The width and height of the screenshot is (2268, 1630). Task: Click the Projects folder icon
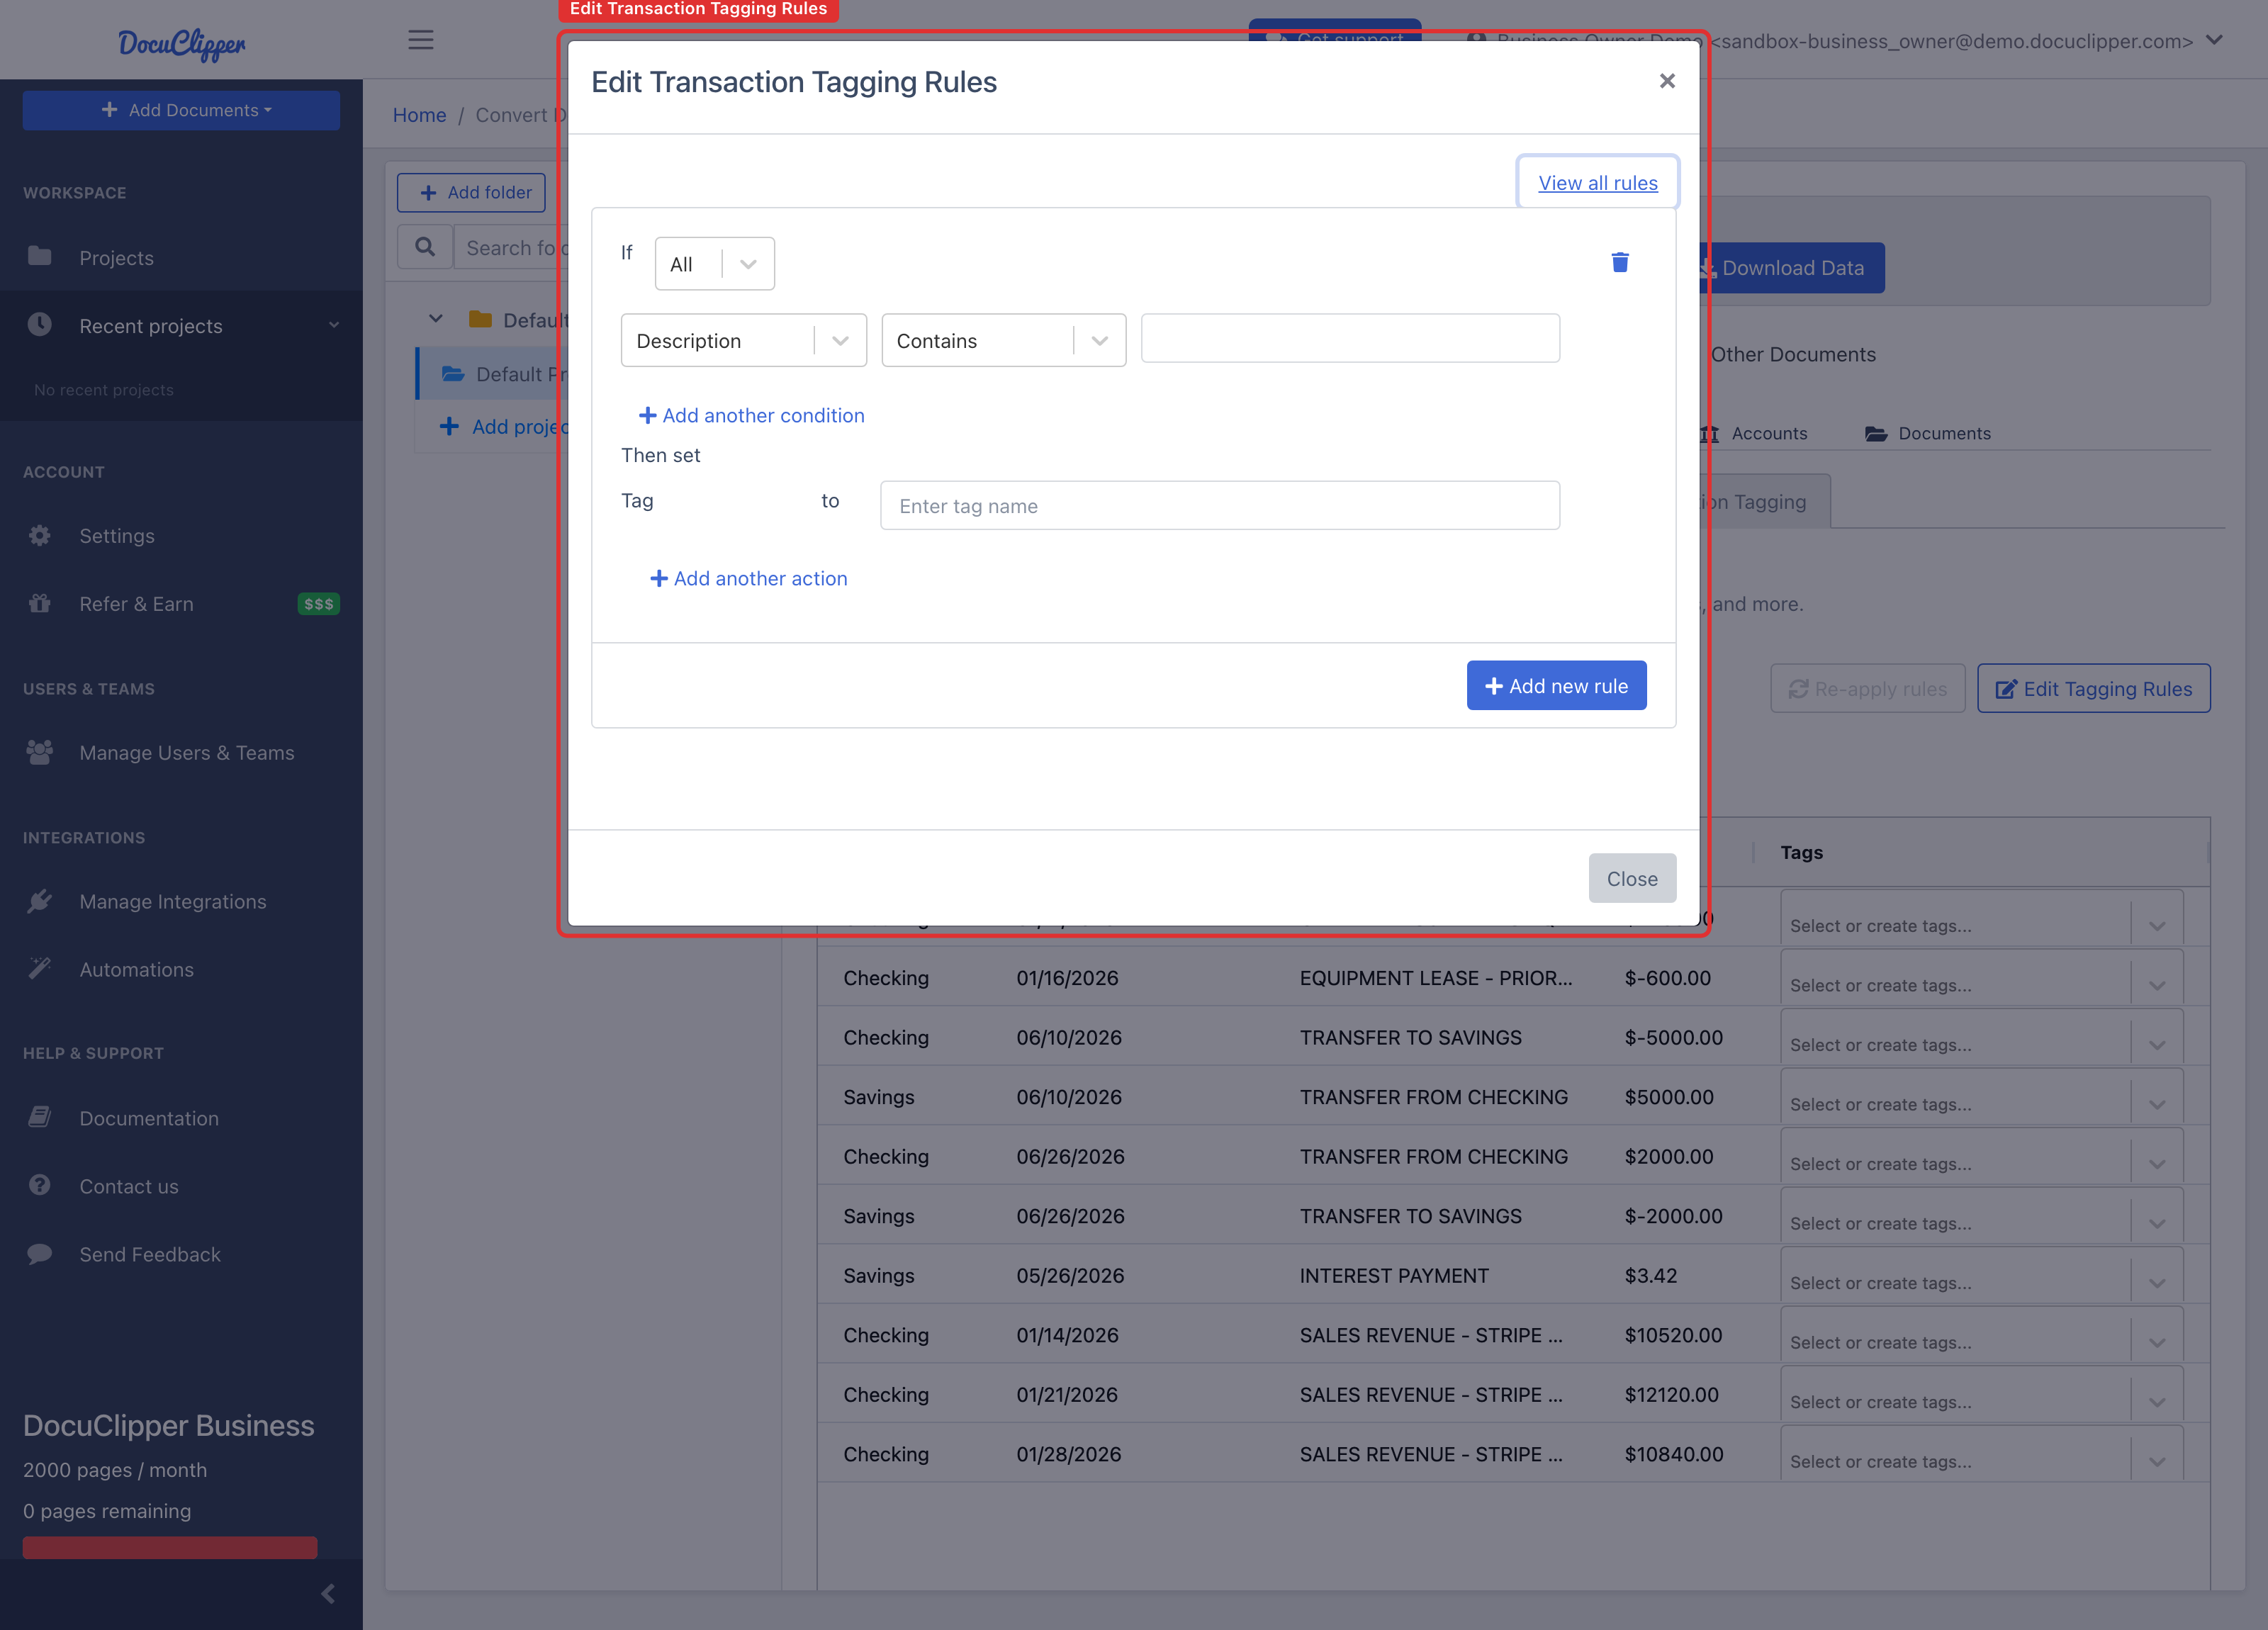[x=39, y=256]
